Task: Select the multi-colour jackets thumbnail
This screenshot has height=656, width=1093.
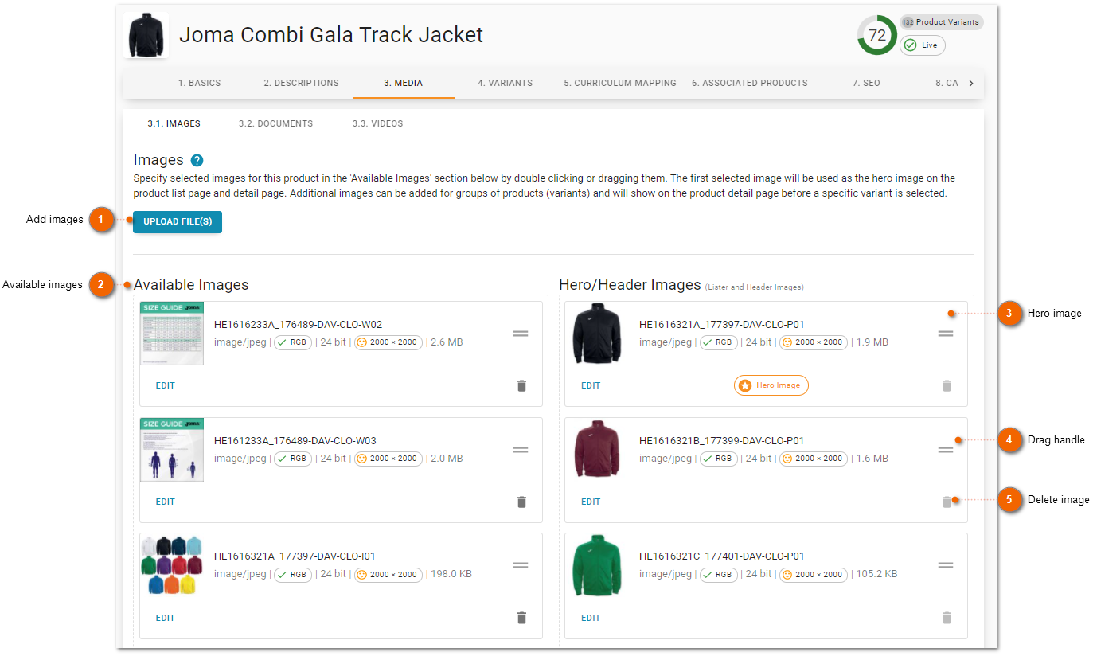Action: coord(172,565)
